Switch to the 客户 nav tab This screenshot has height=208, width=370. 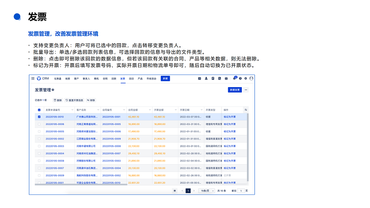pyautogui.click(x=76, y=79)
